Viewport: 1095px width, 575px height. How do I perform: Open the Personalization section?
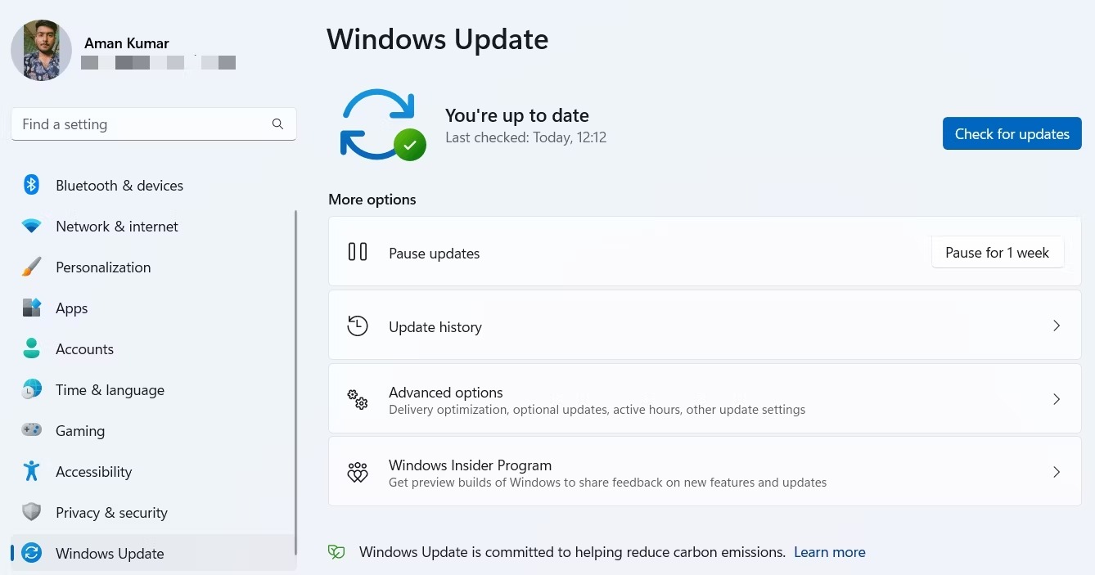[153, 267]
